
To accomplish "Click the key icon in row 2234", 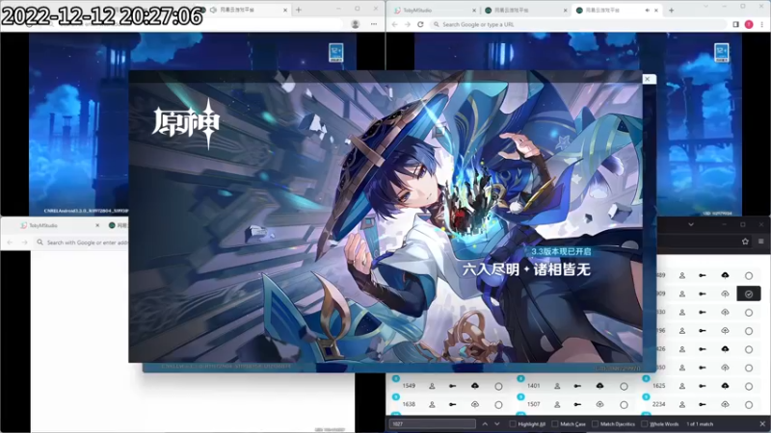I will pyautogui.click(x=703, y=404).
